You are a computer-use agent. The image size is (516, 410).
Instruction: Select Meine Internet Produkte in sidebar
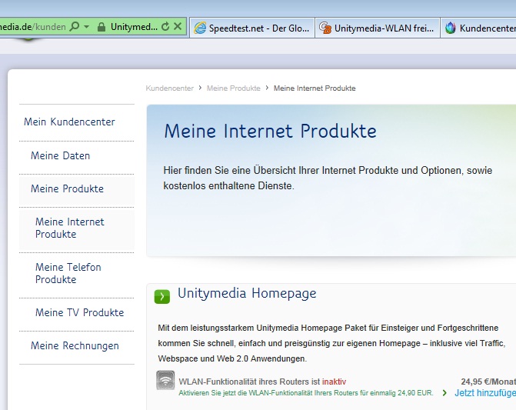pyautogui.click(x=70, y=228)
